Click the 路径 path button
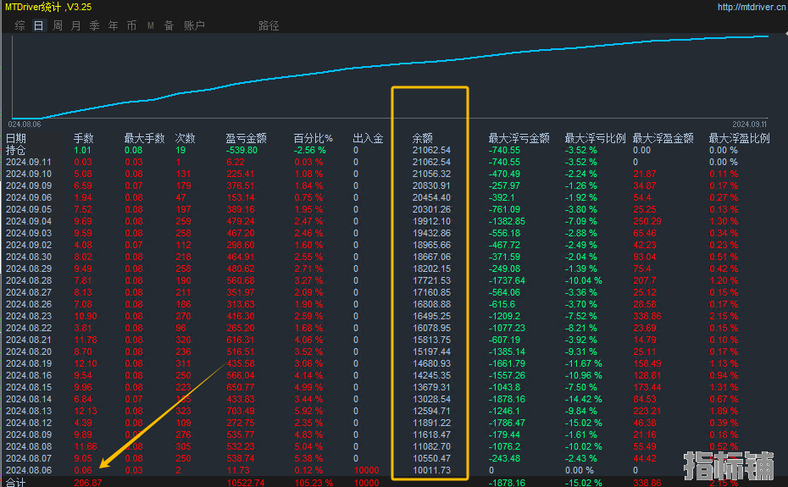The width and height of the screenshot is (788, 487). click(269, 25)
